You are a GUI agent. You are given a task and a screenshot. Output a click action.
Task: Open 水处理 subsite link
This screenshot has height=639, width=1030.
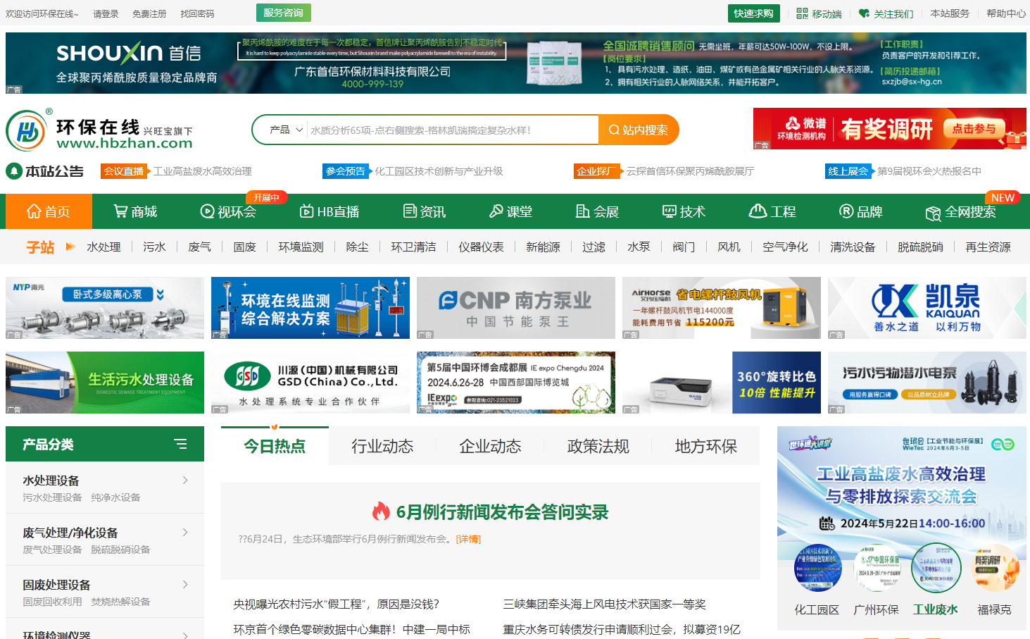tap(103, 247)
